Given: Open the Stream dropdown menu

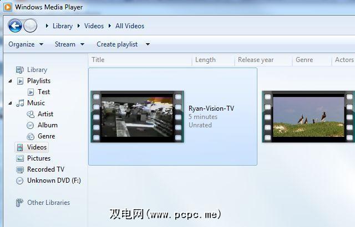Looking at the screenshot, I should [x=69, y=44].
